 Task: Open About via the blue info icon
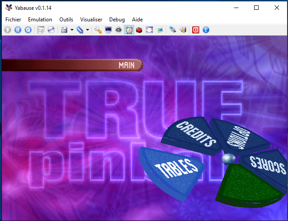tap(206, 30)
